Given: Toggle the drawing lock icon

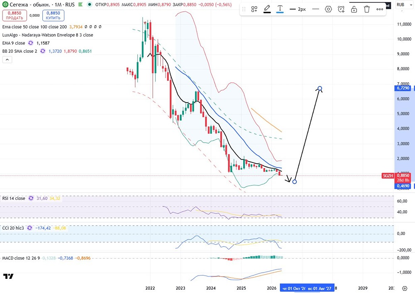Looking at the screenshot, I should [354, 9].
